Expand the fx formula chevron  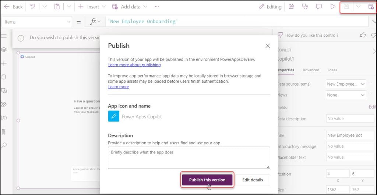pyautogui.click(x=99, y=22)
